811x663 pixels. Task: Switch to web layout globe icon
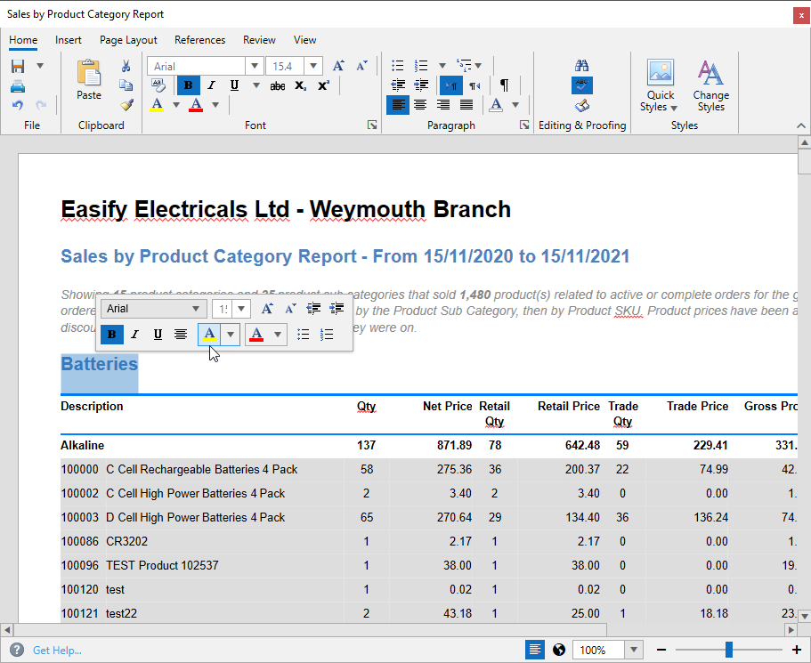[x=558, y=650]
